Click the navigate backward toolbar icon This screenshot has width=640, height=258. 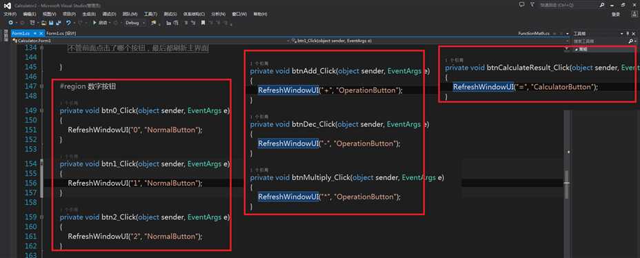[x=10, y=23]
